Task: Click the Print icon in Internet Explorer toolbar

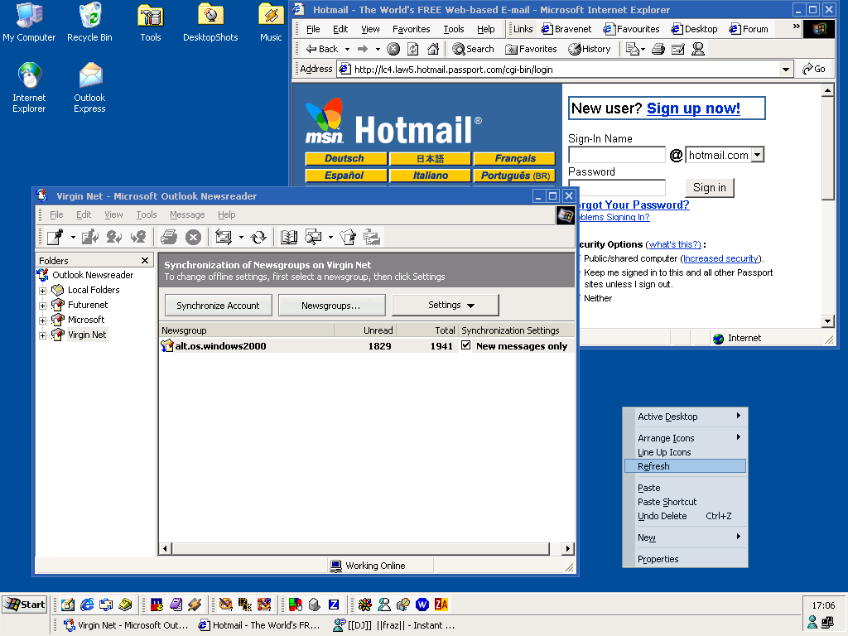Action: (x=658, y=49)
